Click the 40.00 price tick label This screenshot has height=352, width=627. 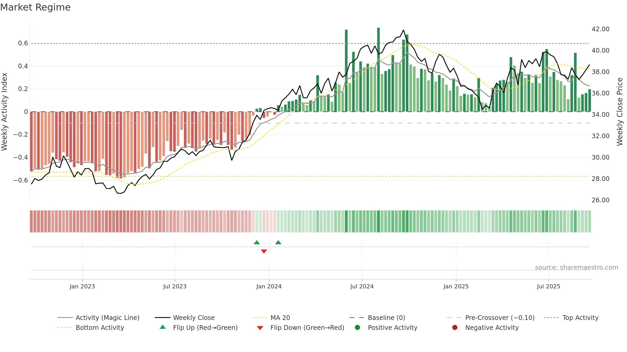click(601, 51)
